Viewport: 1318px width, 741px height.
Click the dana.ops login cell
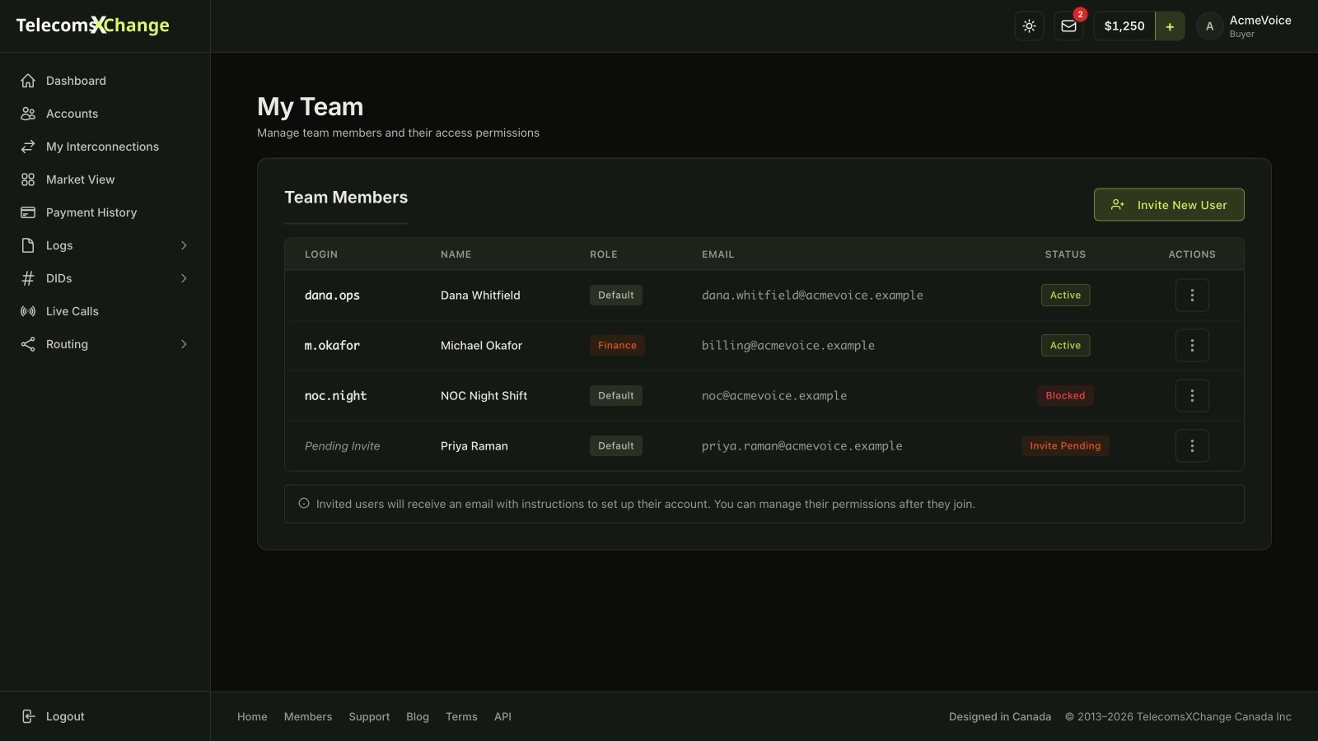332,296
